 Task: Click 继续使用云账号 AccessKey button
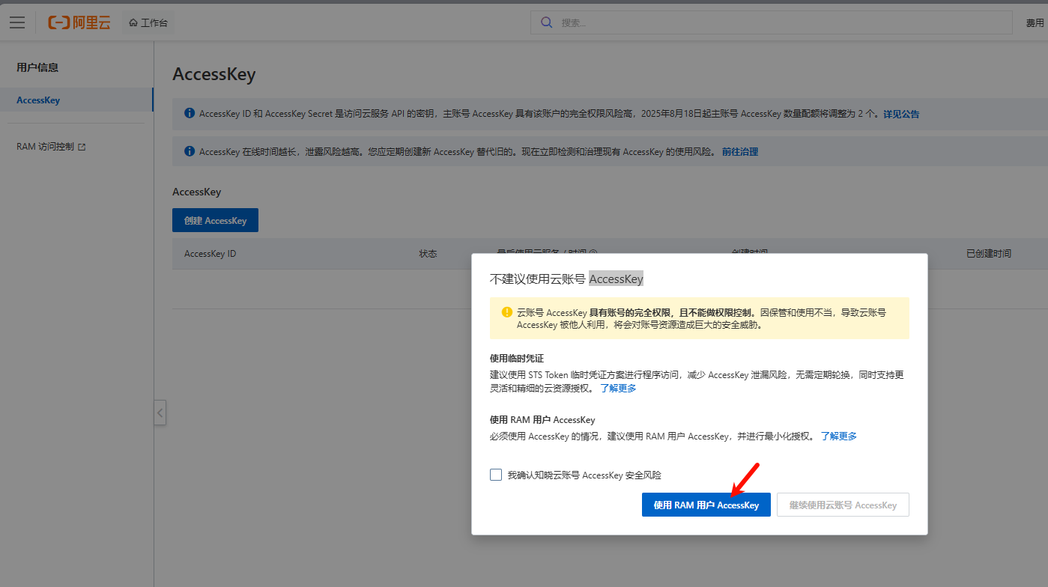(x=843, y=505)
